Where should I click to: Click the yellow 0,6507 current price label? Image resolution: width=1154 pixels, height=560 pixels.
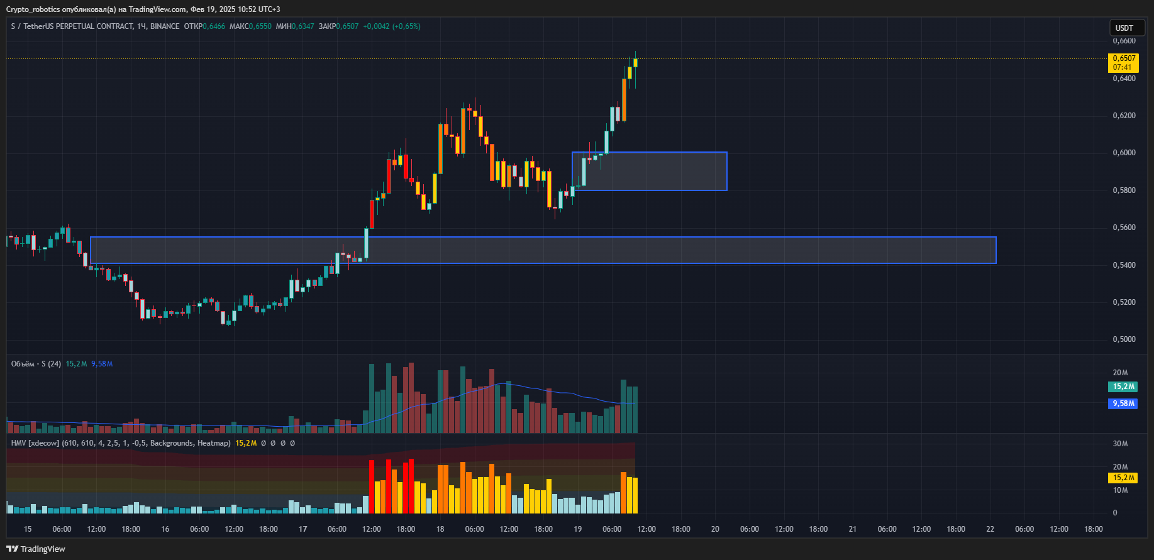tap(1124, 58)
